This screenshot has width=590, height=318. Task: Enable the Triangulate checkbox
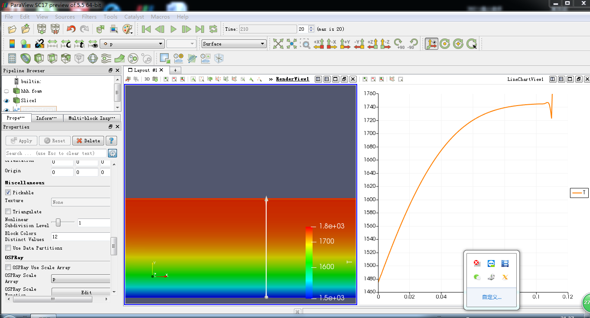coord(8,212)
